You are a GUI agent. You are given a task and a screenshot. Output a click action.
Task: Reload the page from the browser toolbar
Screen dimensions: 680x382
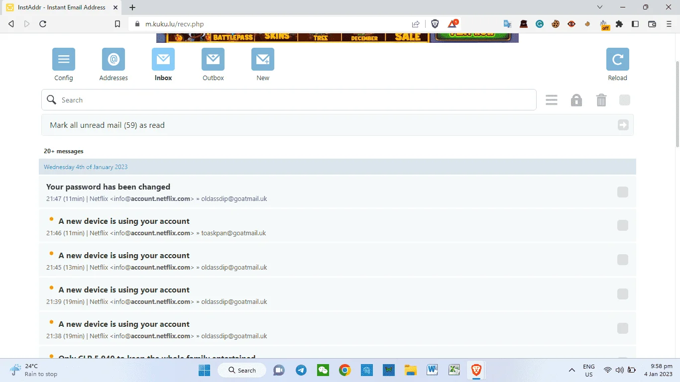(x=43, y=24)
